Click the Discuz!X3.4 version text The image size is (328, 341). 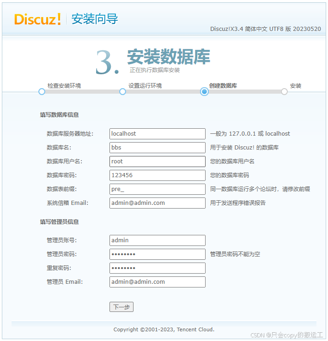266,29
